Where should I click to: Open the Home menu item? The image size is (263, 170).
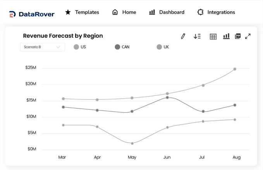point(124,12)
